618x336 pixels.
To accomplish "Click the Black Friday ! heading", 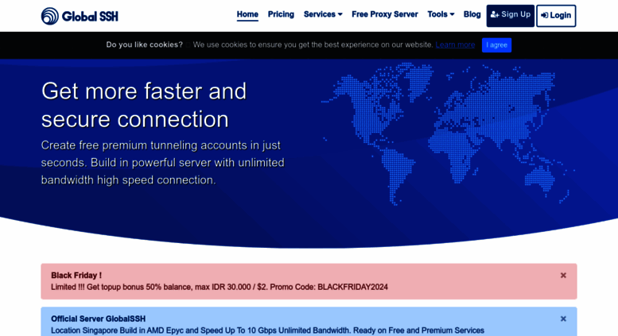I will (x=76, y=276).
